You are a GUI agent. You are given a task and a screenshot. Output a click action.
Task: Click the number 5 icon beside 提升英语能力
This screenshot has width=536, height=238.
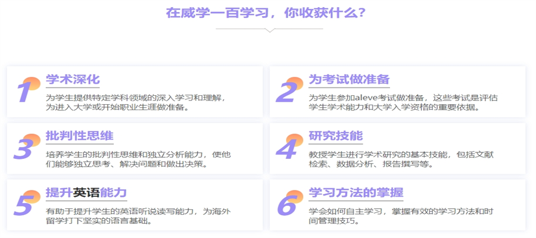(26, 203)
